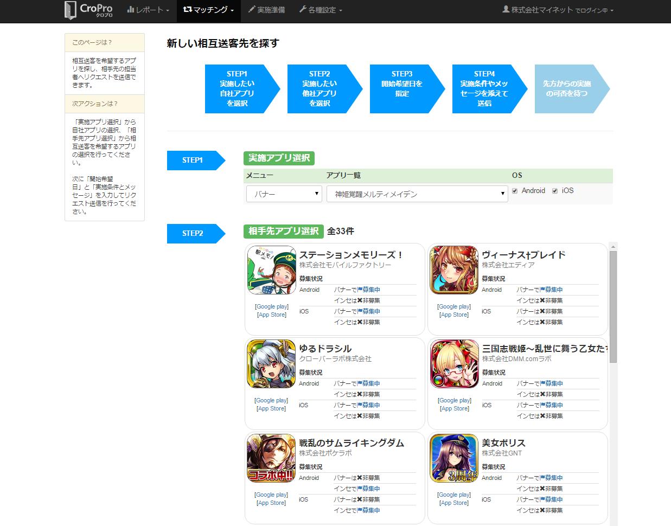Click iOS バナー 募集中 for 三国志戦姫
The height and width of the screenshot is (526, 671).
tap(552, 405)
